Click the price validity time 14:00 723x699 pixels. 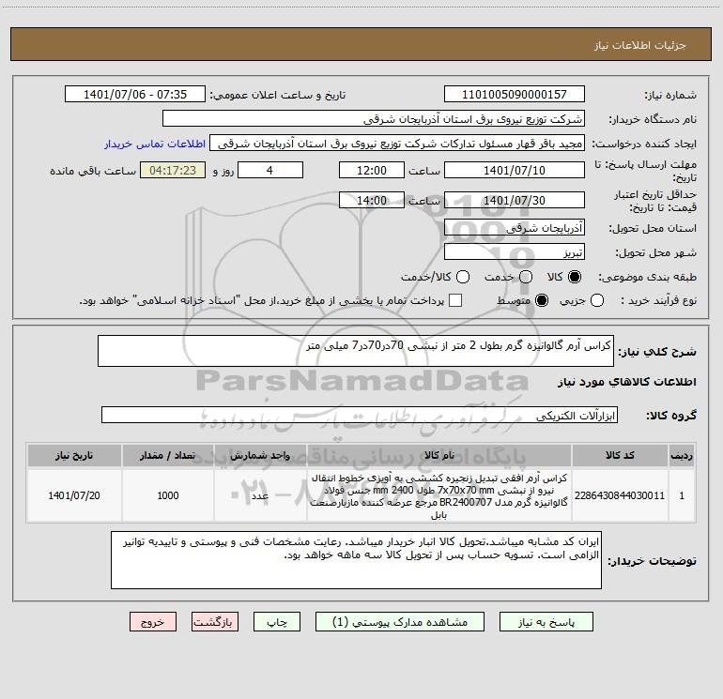[372, 200]
